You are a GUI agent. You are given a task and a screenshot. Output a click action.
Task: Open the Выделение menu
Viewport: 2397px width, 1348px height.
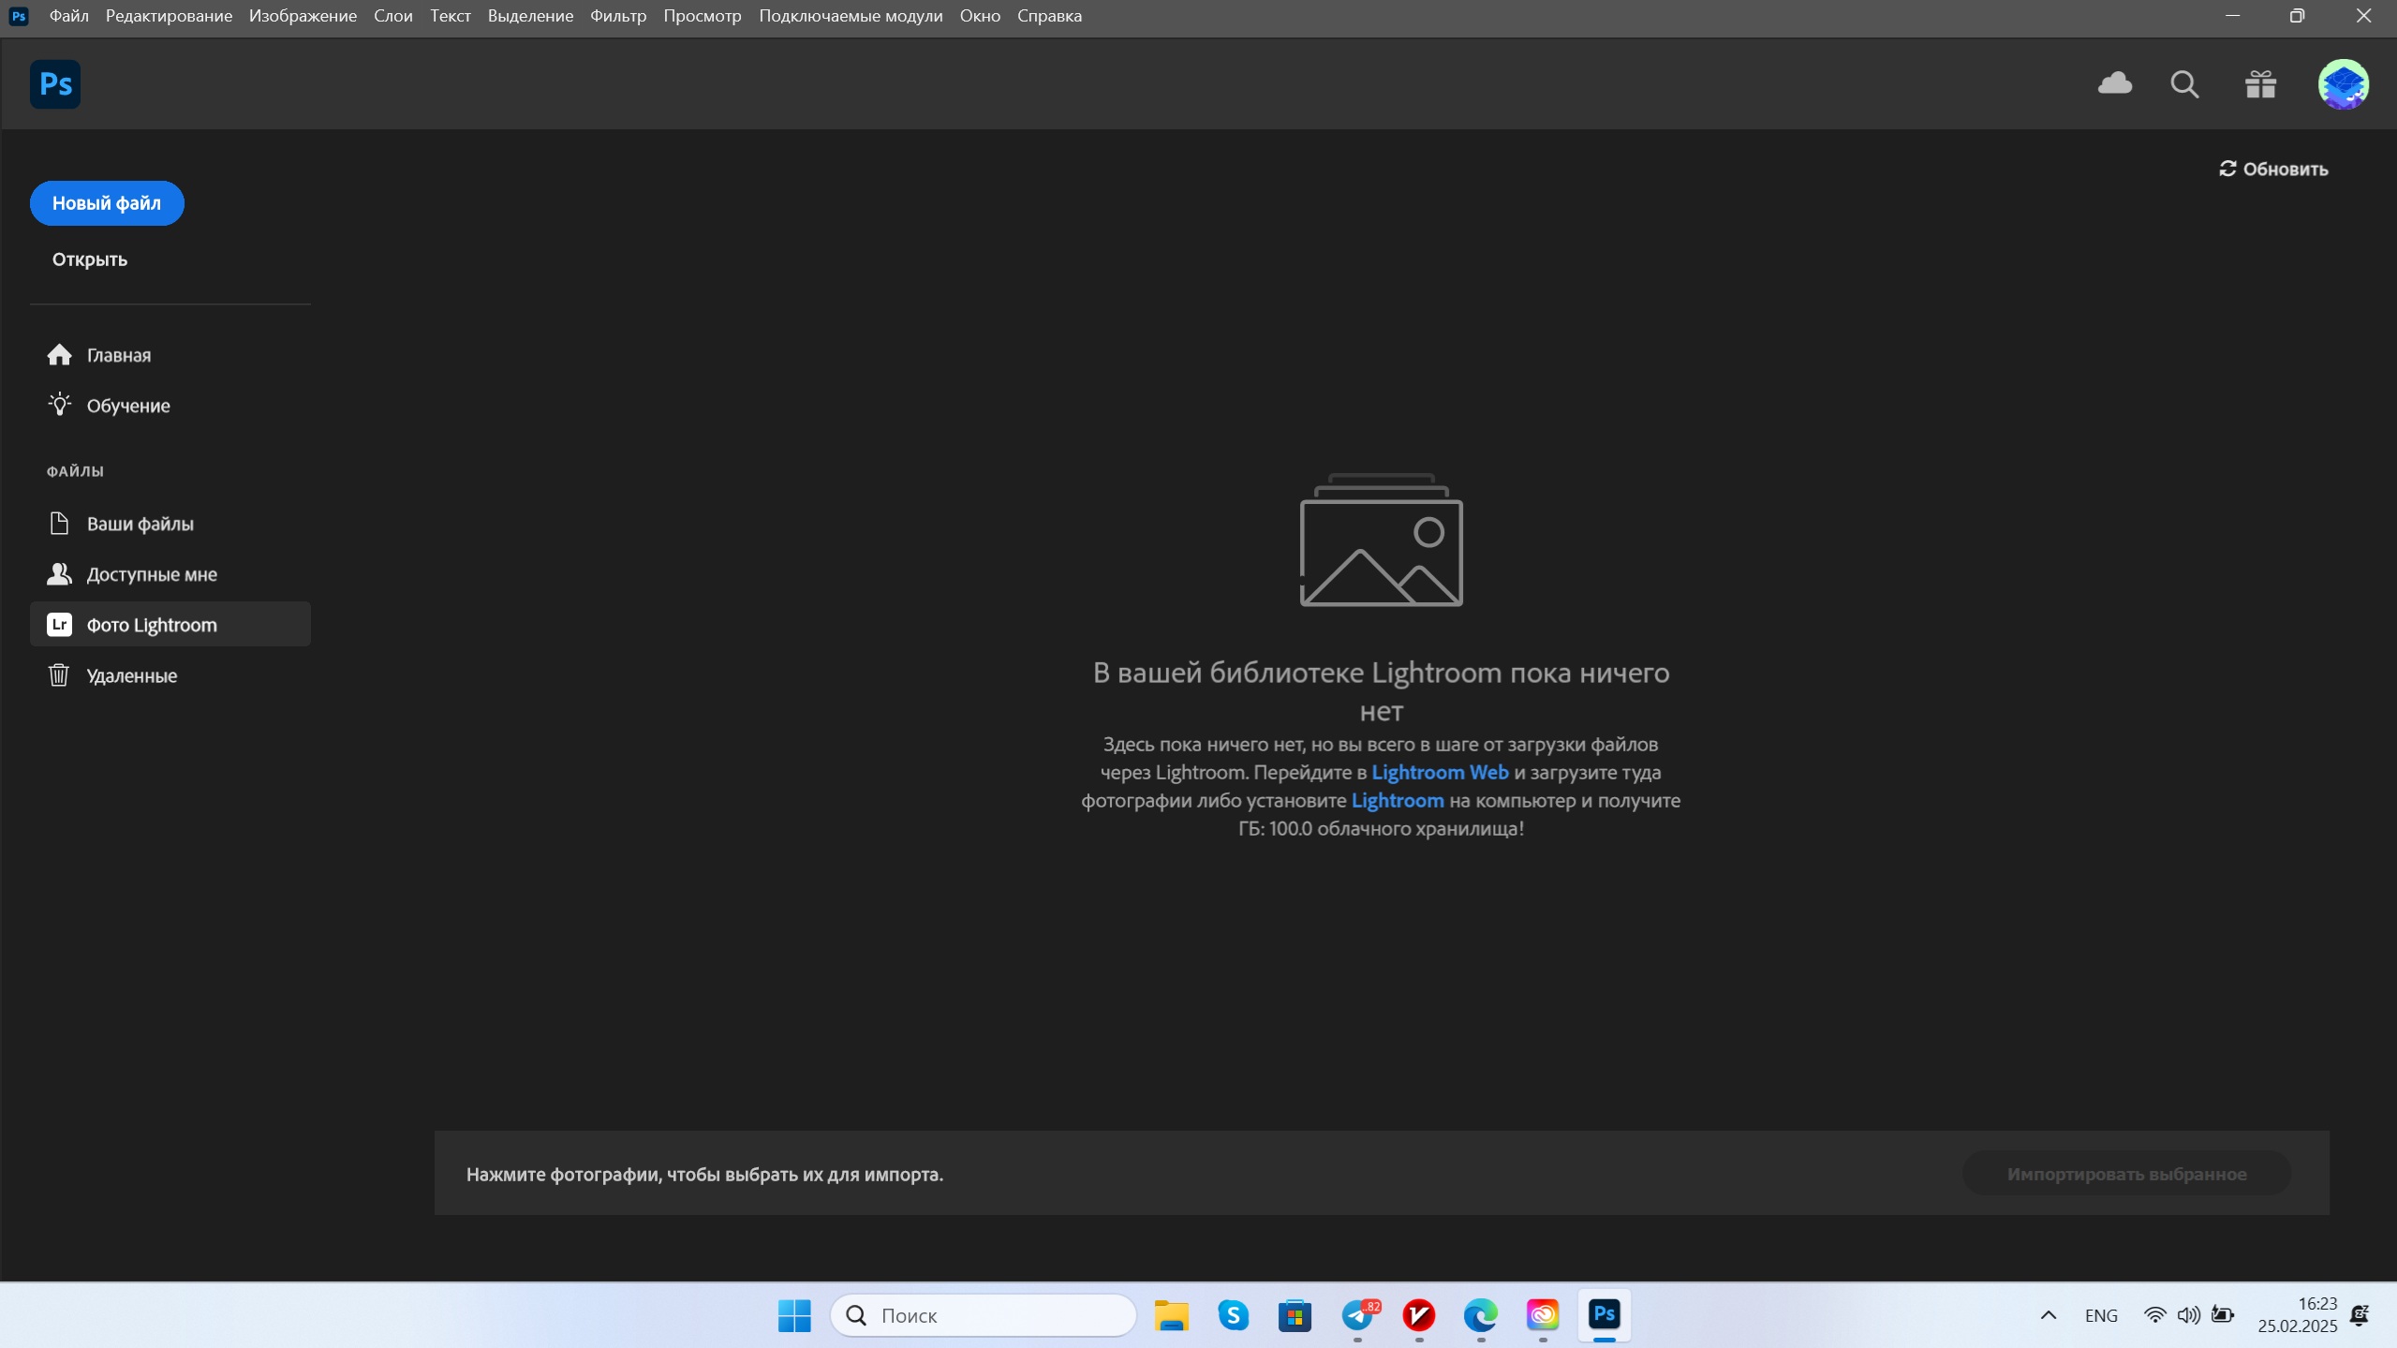(x=530, y=16)
